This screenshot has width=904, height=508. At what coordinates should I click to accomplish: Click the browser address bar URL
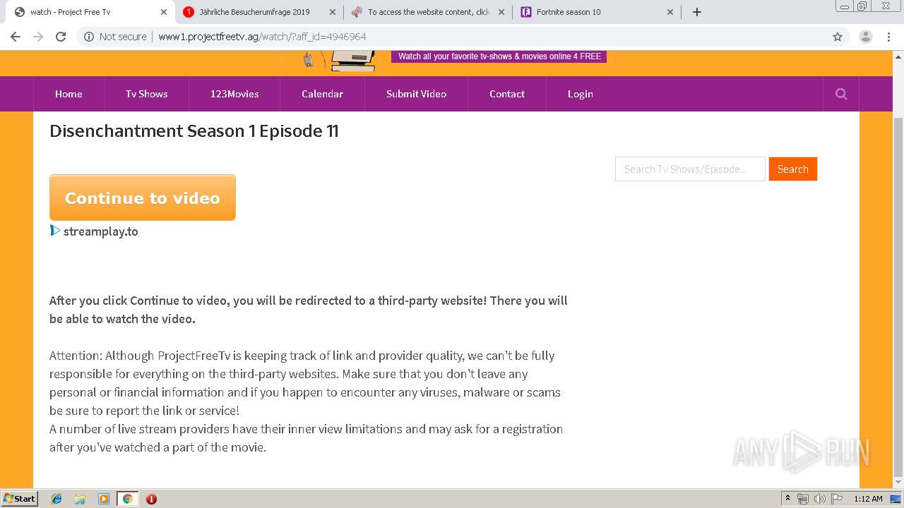click(262, 37)
